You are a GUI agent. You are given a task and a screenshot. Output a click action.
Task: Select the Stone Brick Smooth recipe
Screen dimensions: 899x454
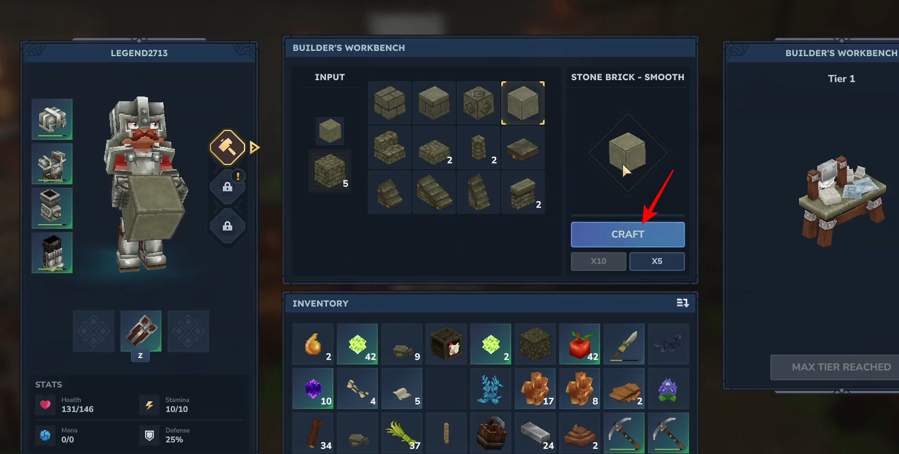pyautogui.click(x=523, y=103)
